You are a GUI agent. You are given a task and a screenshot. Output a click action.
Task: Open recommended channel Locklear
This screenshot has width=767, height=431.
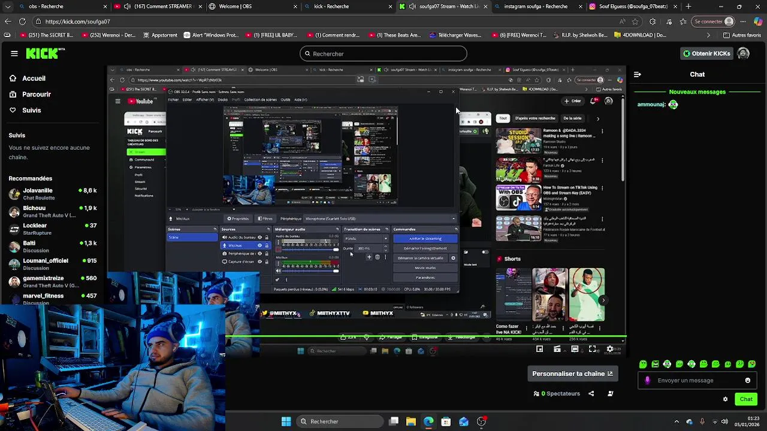[53, 229]
